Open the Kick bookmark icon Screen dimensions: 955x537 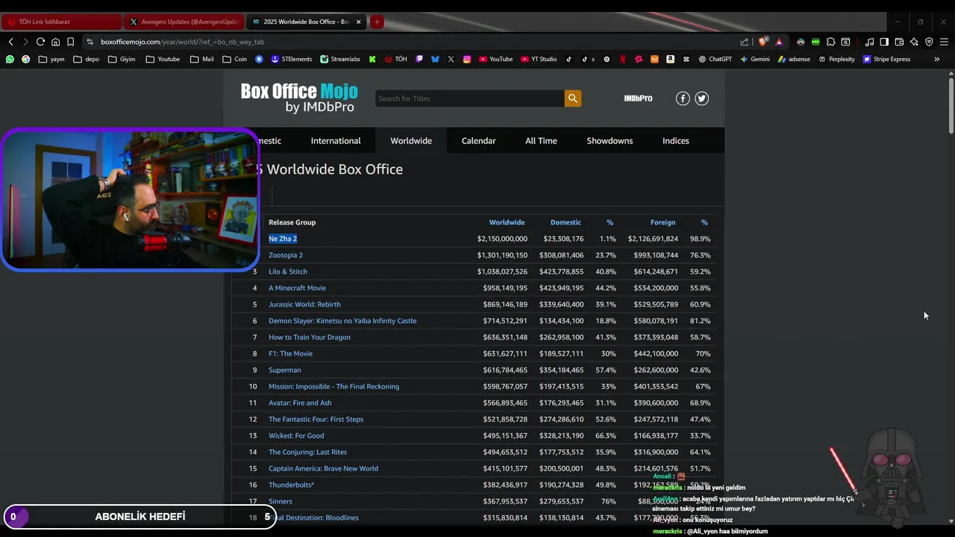[x=372, y=59]
